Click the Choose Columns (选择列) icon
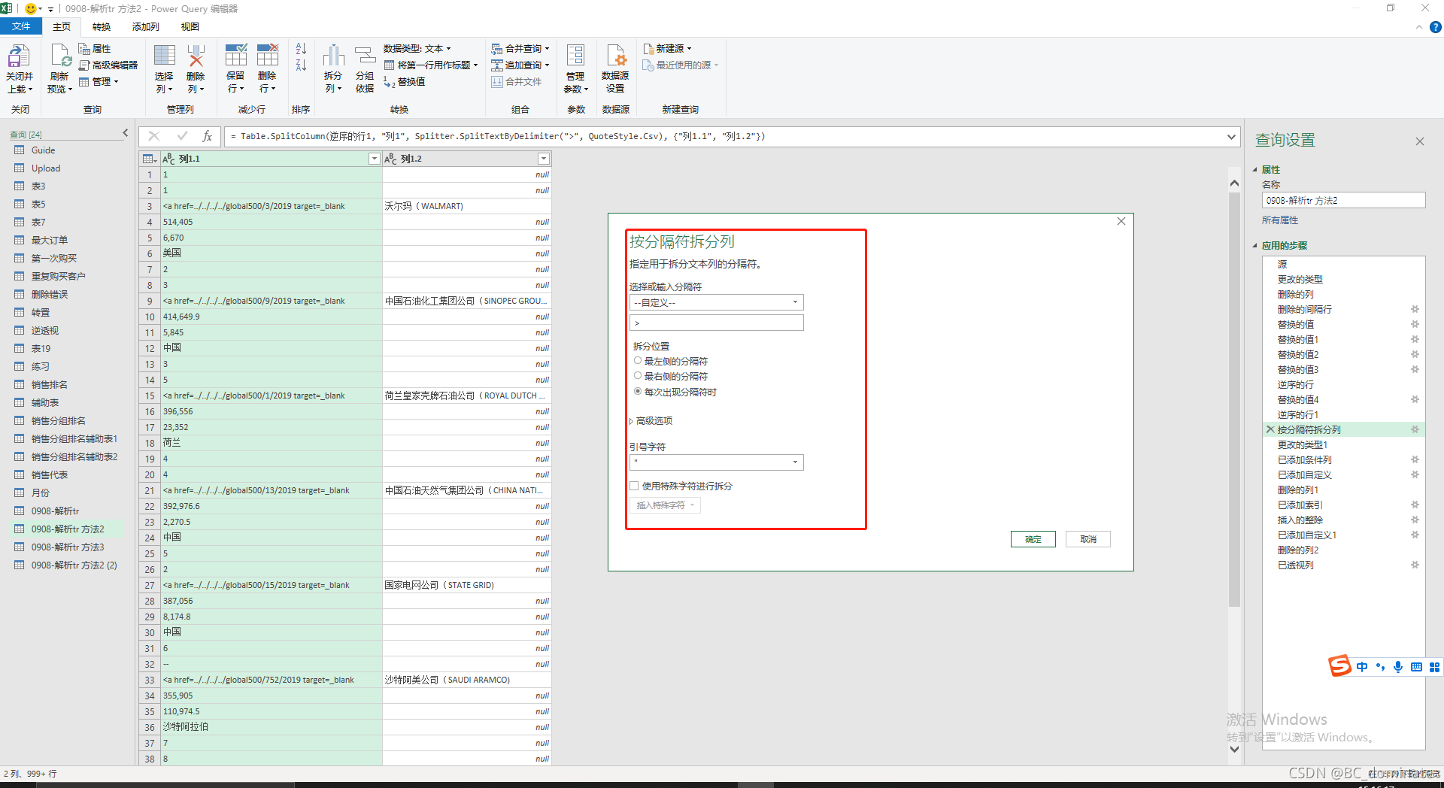 (164, 57)
